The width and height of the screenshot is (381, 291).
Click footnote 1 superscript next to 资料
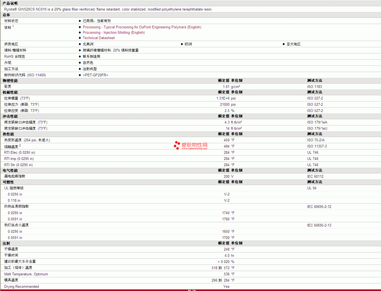(x=13, y=26)
